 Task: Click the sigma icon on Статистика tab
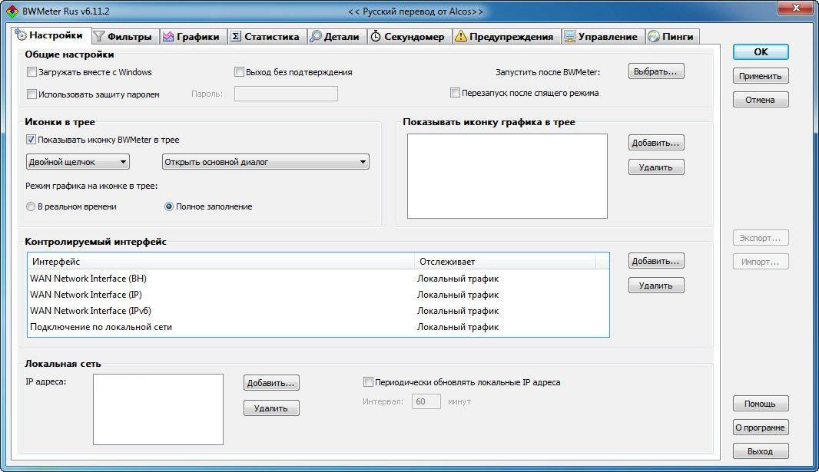tap(236, 37)
